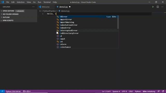The height and width of the screenshot is (93, 166).
Task: Open the View menu
Action: pyautogui.click(x=29, y=2)
